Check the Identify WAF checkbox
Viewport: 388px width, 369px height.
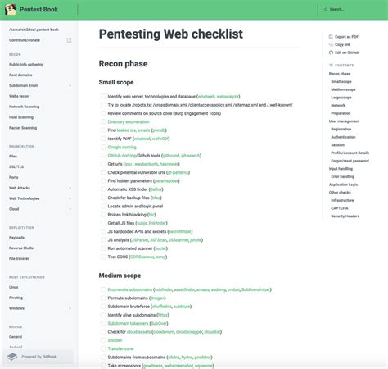pos(103,139)
